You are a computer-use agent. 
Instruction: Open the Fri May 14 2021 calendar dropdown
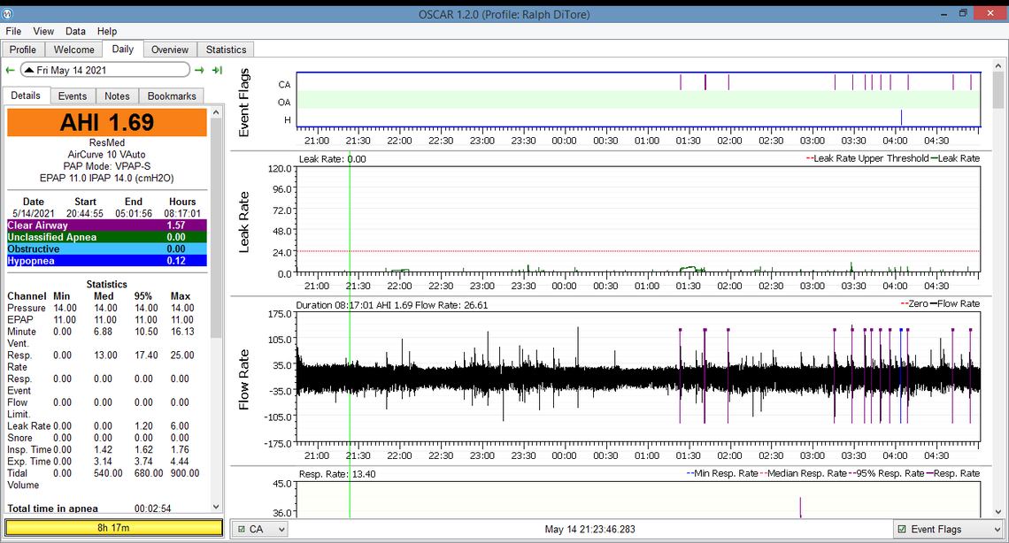click(x=105, y=70)
